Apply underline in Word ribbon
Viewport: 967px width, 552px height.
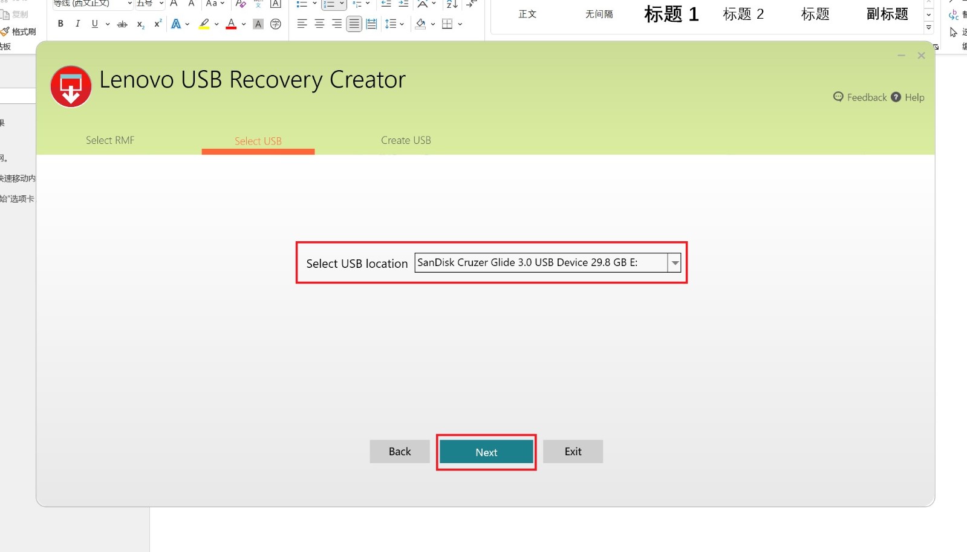[95, 24]
